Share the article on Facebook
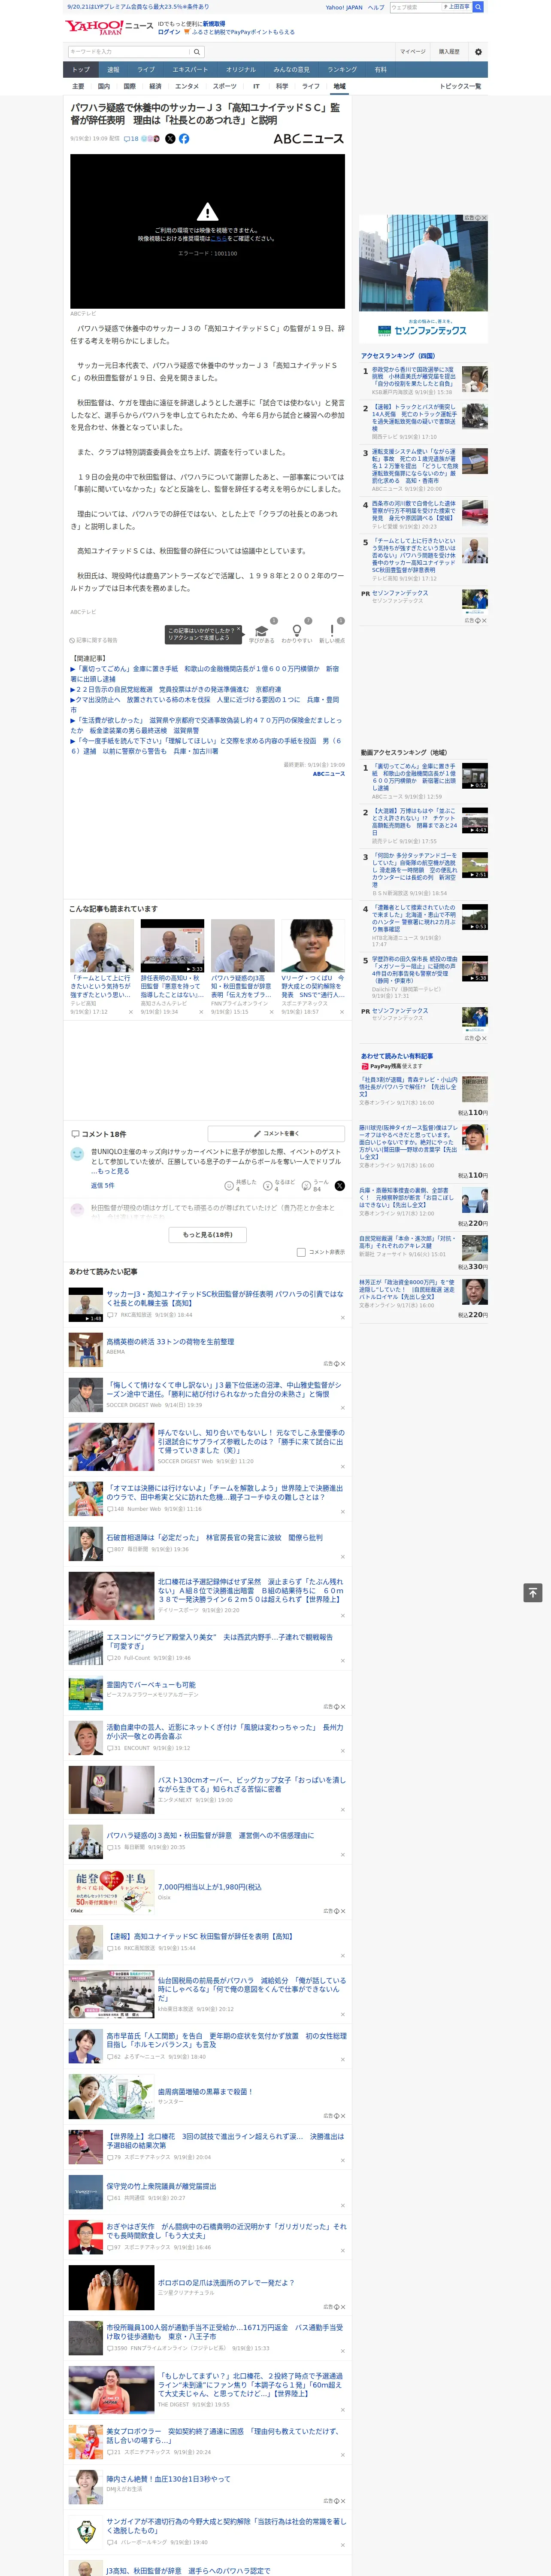Viewport: 551px width, 2576px height. (x=184, y=139)
